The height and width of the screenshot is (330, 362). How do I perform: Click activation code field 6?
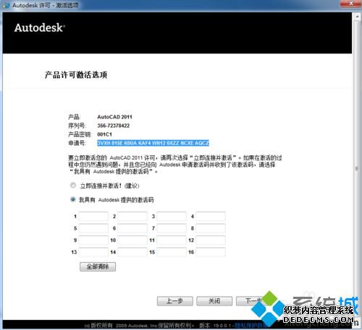pyautogui.click(x=132, y=228)
